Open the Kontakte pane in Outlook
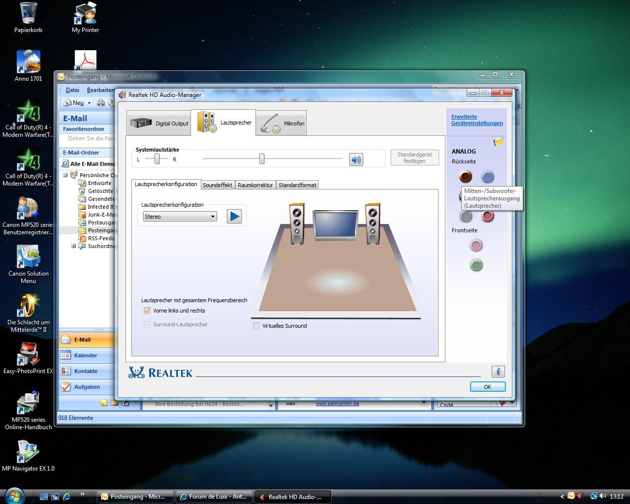This screenshot has width=630, height=504. pyautogui.click(x=87, y=371)
